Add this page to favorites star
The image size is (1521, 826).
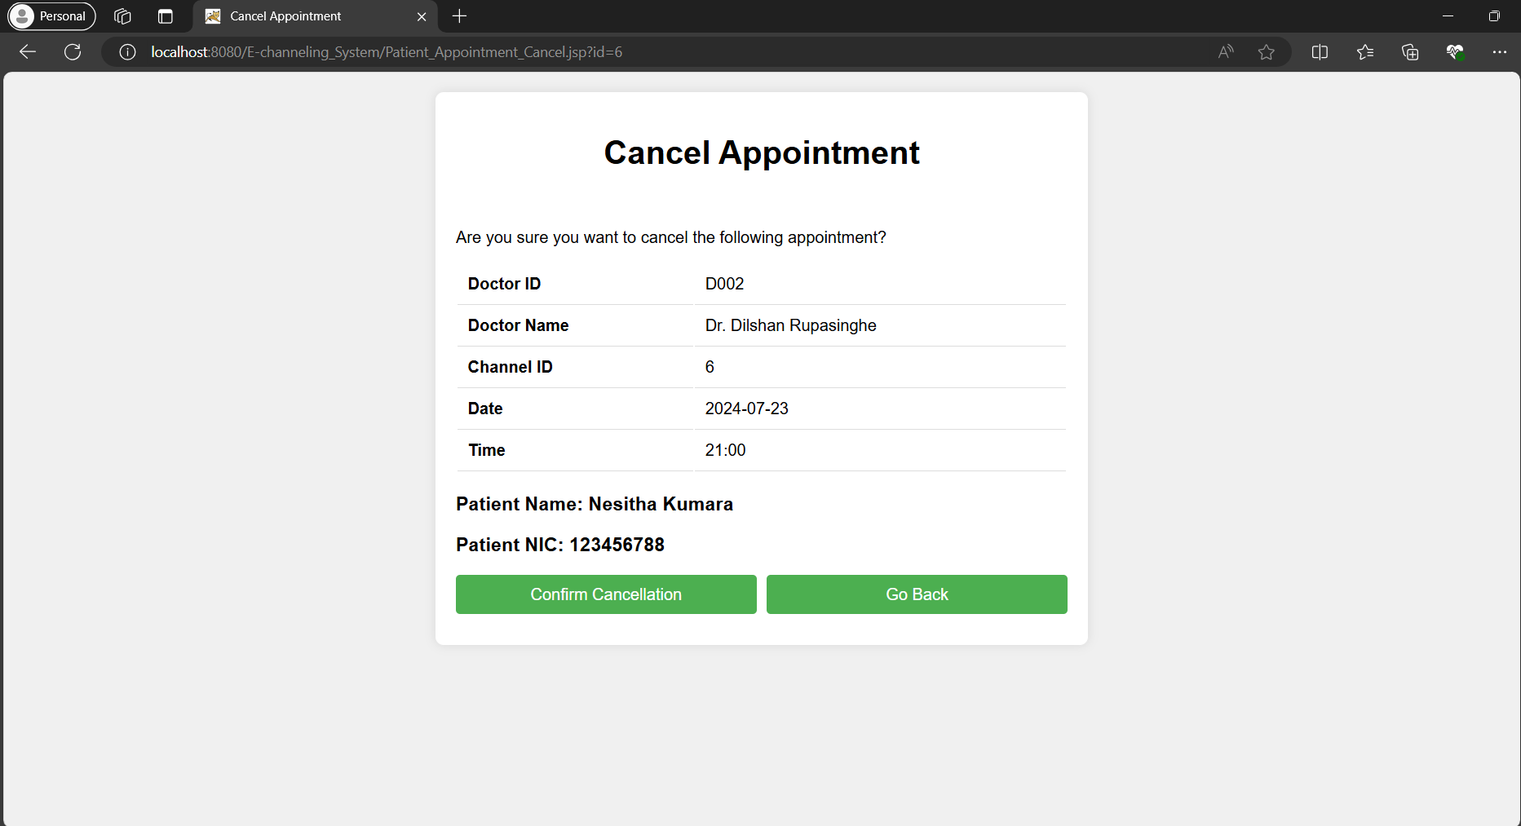(1266, 52)
